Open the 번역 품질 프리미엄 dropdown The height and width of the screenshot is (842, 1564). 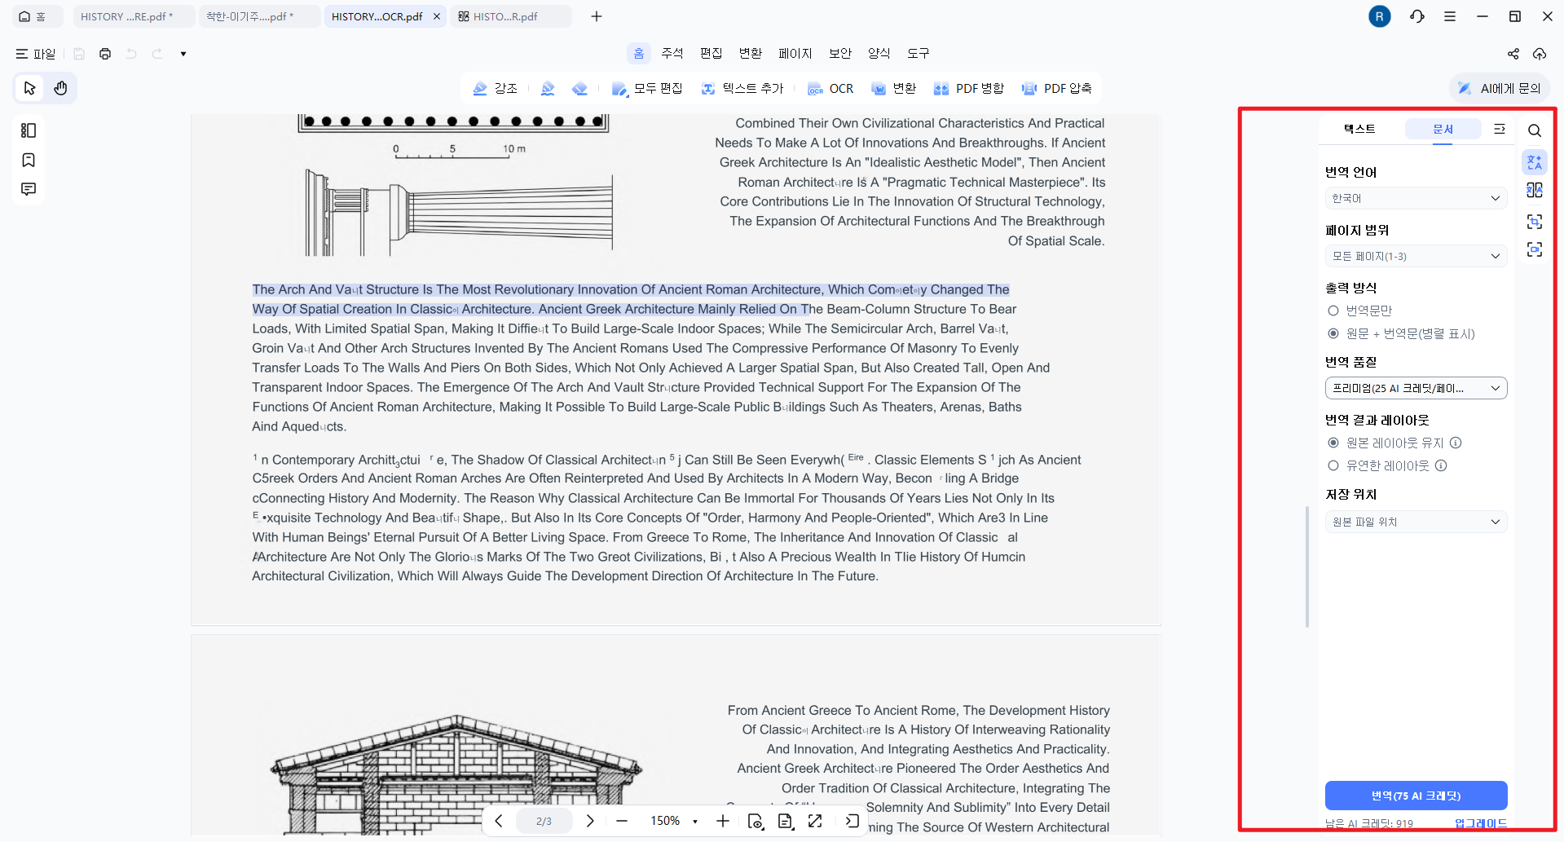1416,388
